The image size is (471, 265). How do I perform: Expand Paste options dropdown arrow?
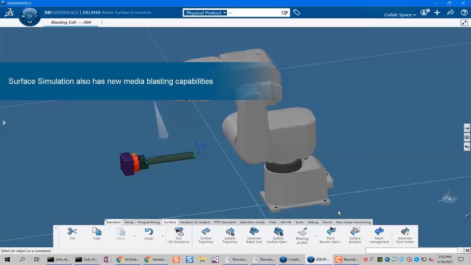[134, 236]
